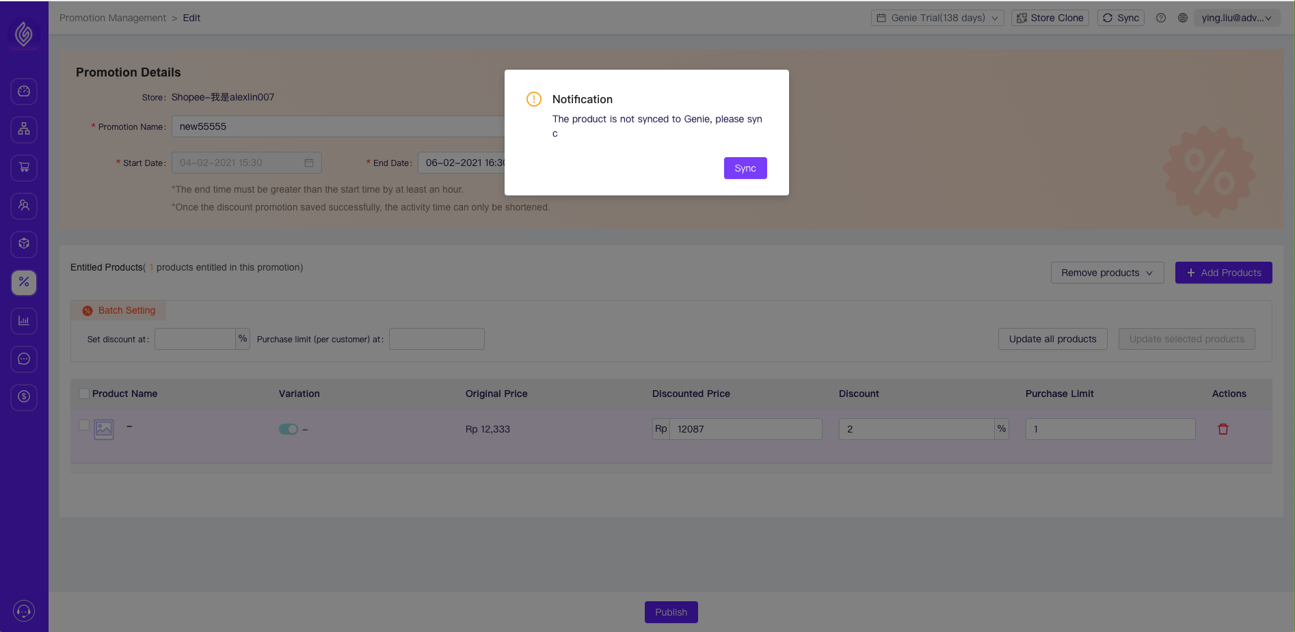1295x632 pixels.
Task: Tick the checkbox for the product row
Action: [84, 425]
